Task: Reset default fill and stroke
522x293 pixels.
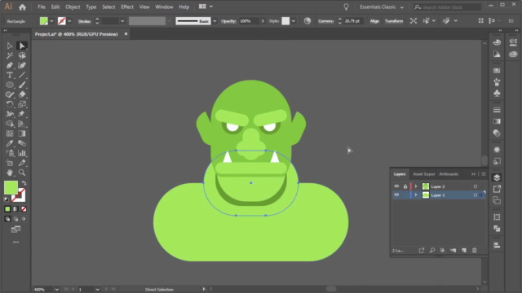Action: pos(6,199)
